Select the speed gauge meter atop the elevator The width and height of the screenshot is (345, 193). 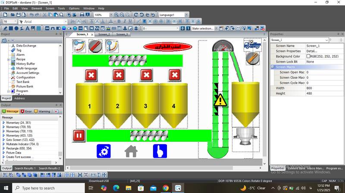click(x=223, y=46)
